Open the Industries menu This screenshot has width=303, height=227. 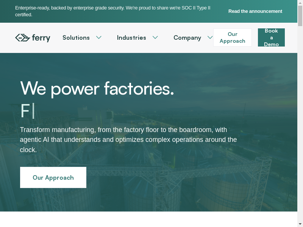point(131,37)
